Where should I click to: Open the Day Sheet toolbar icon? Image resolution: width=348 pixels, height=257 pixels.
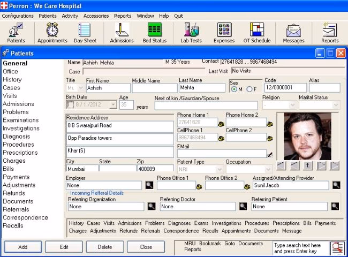click(x=85, y=31)
